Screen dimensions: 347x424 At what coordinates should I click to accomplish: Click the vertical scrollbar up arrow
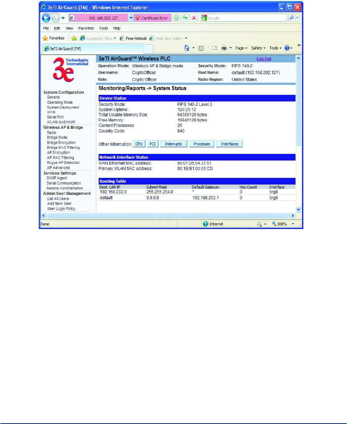coord(299,58)
